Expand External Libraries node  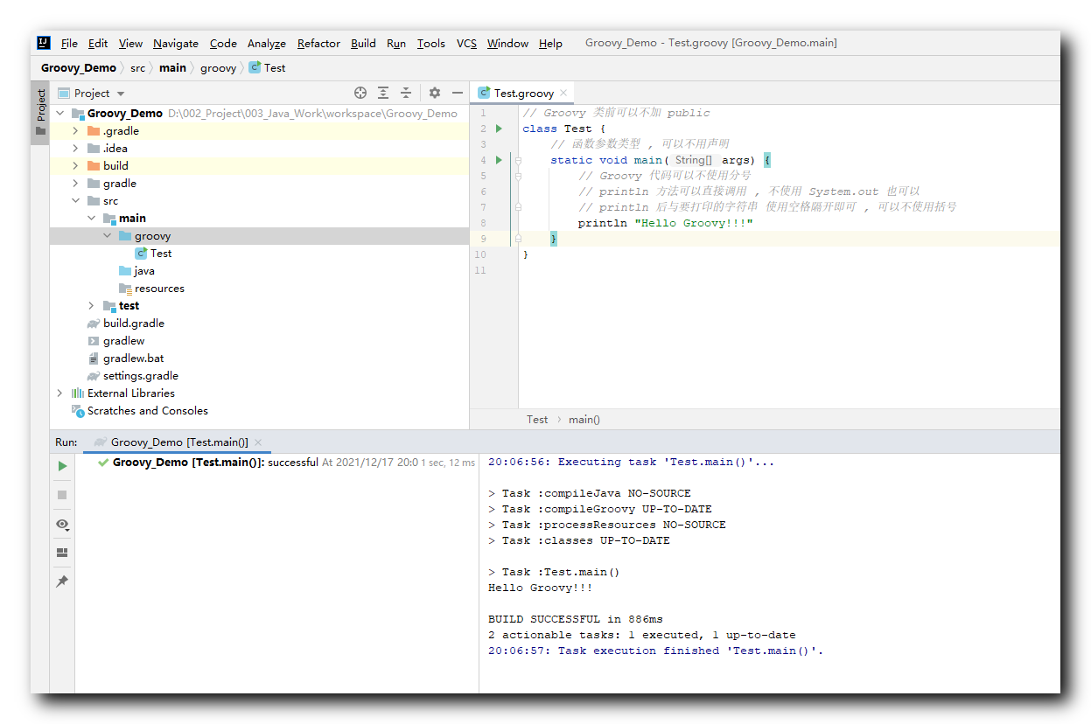(x=59, y=393)
